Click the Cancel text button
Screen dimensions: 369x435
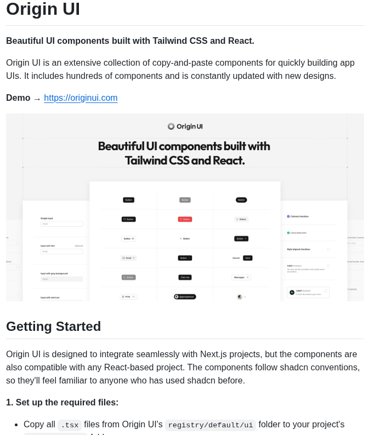click(x=236, y=258)
